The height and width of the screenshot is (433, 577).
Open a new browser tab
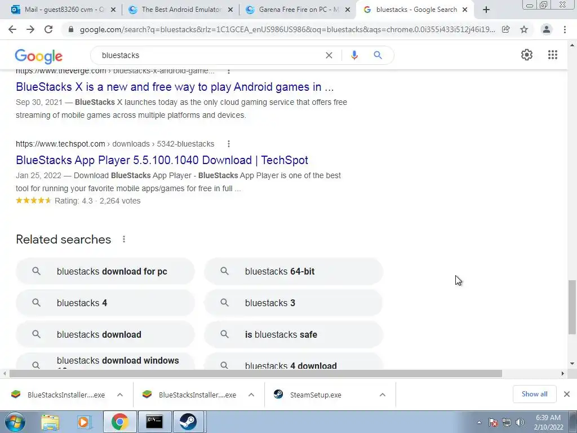pyautogui.click(x=486, y=10)
